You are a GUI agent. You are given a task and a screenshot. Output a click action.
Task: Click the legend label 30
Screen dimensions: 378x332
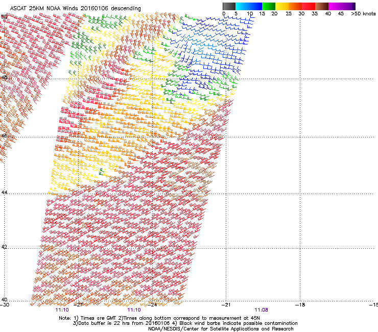coord(301,14)
